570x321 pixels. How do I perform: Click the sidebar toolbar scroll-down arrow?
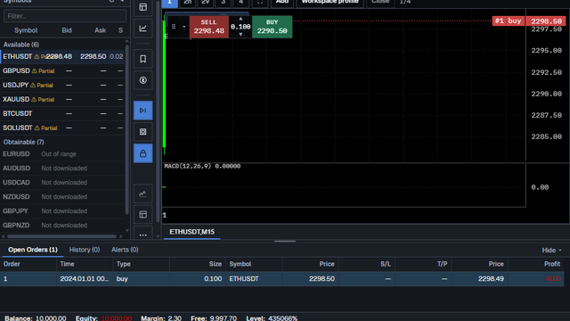click(158, 236)
